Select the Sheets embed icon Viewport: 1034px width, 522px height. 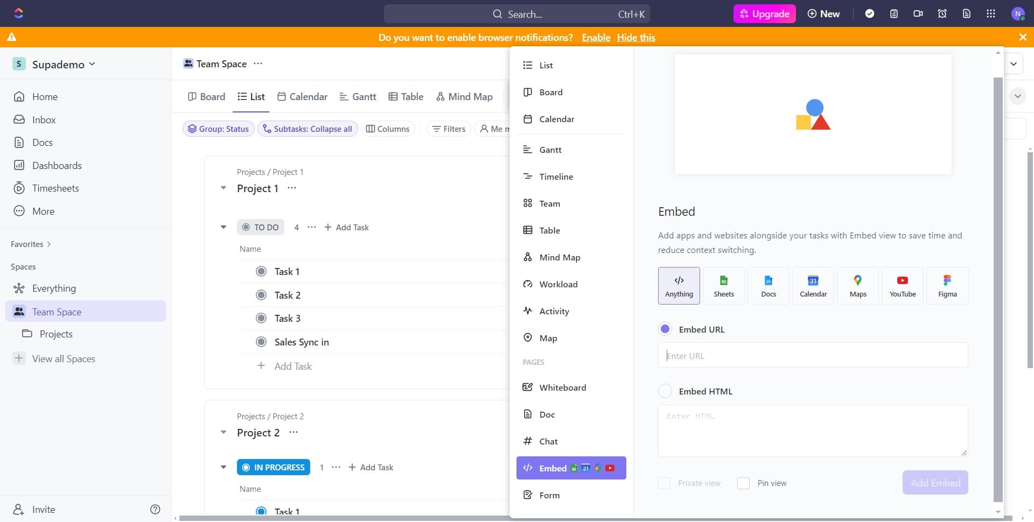(x=723, y=286)
